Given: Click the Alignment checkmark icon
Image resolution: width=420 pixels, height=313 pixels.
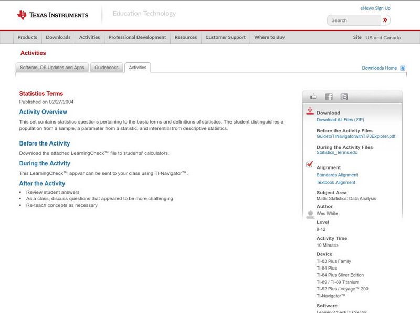Looking at the screenshot, I should click(309, 164).
